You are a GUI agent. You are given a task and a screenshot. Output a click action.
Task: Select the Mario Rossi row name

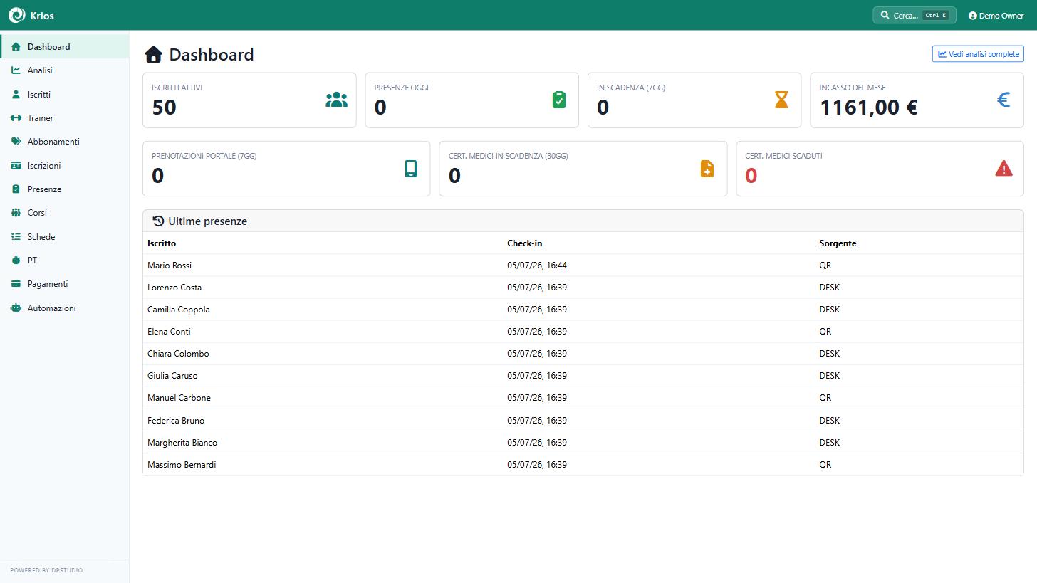[x=170, y=266]
